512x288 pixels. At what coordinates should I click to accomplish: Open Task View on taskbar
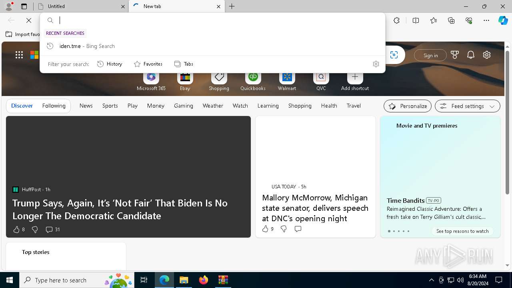144,280
